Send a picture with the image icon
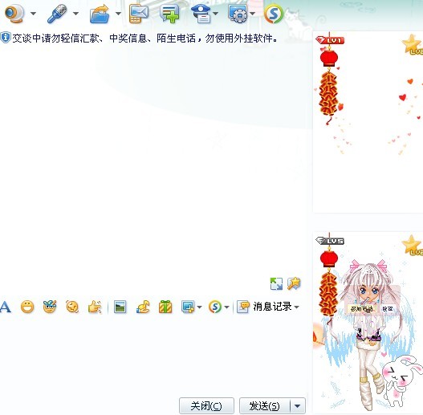This screenshot has width=423, height=415. coord(120,307)
